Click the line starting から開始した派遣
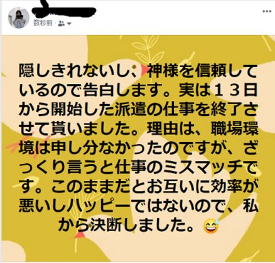Viewport: 275px width, 263px height. coord(138,110)
